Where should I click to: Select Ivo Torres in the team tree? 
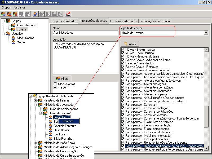pos(60,134)
